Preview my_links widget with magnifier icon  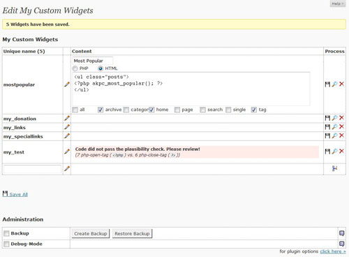(334, 126)
